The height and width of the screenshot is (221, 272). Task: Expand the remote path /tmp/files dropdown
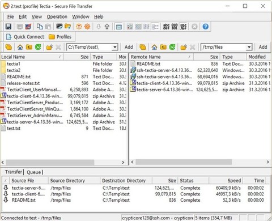coord(249,47)
